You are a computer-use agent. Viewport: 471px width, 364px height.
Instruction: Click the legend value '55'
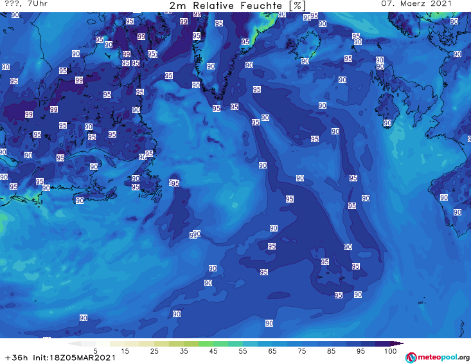(x=243, y=351)
